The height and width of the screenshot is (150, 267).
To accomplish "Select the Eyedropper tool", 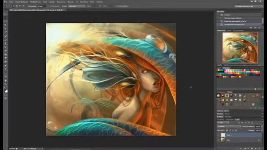I will click(x=5, y=32).
